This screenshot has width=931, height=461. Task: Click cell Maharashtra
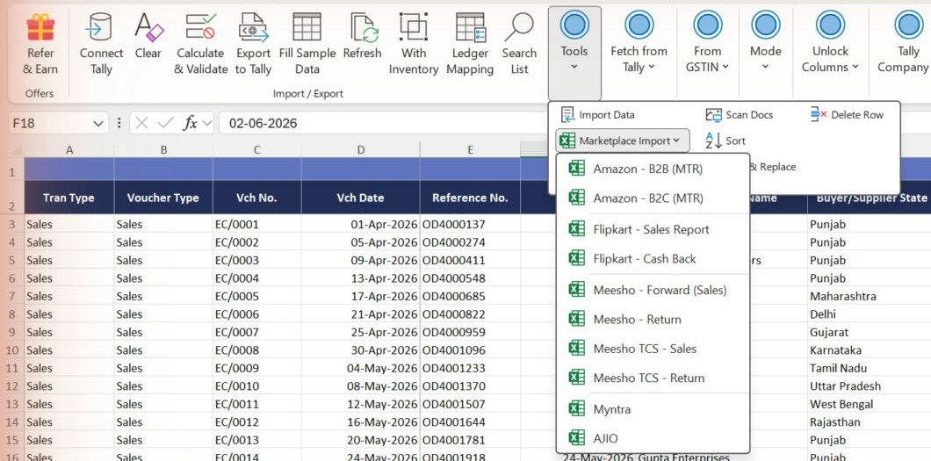pos(870,296)
